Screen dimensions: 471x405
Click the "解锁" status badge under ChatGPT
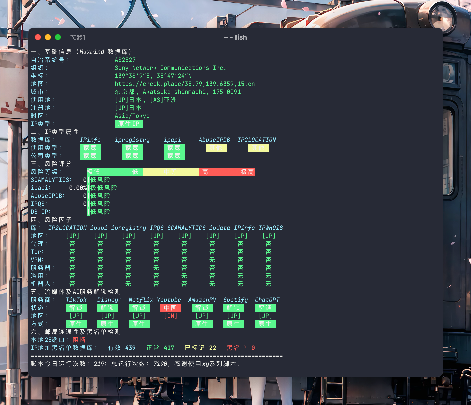pyautogui.click(x=265, y=308)
